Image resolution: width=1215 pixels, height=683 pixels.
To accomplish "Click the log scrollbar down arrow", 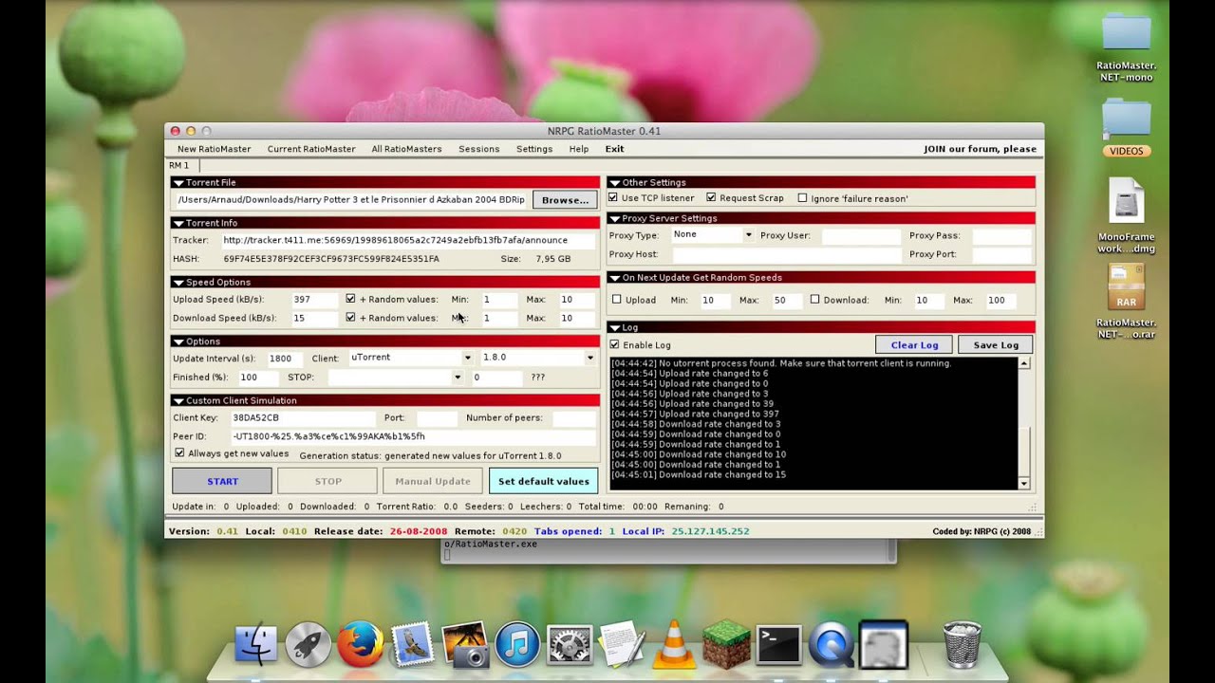I will 1023,484.
